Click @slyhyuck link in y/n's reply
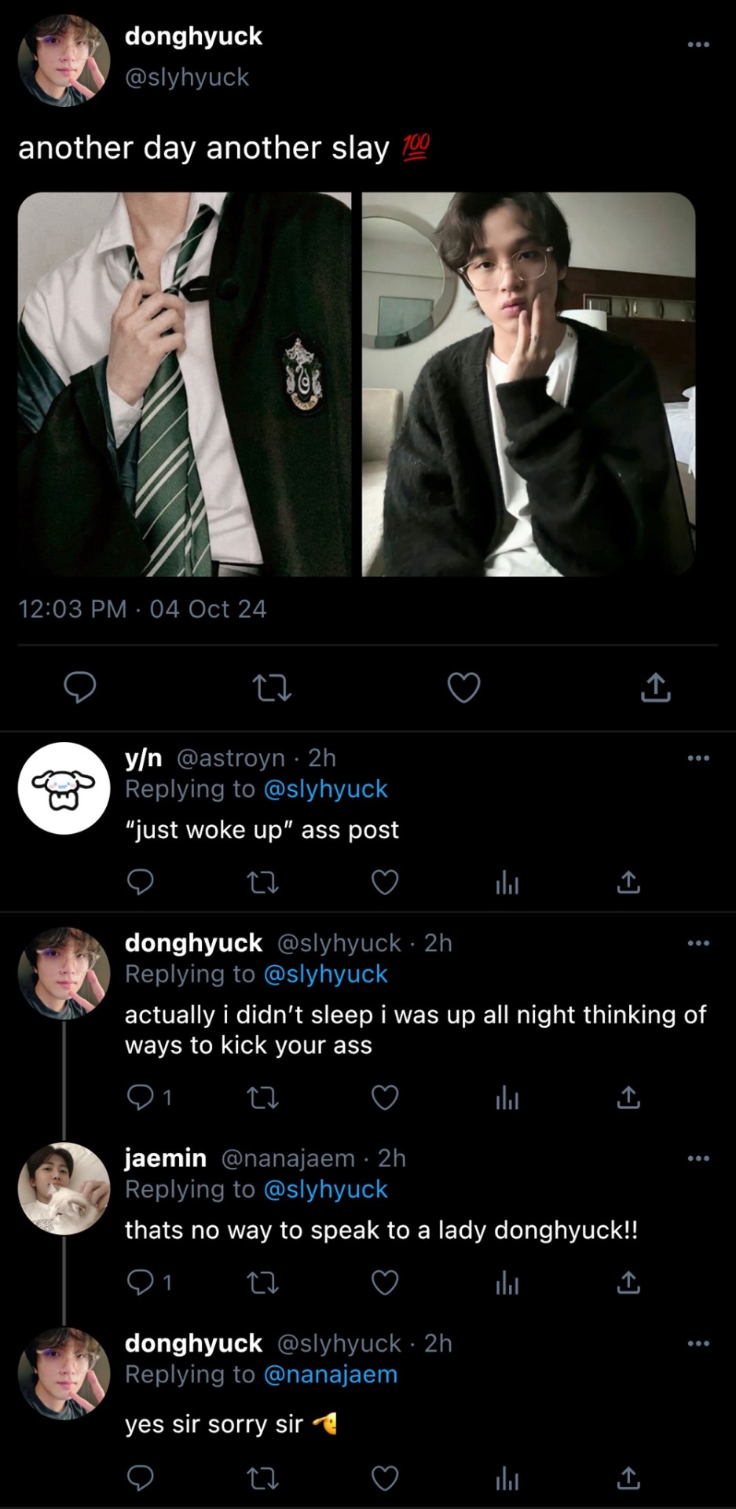Viewport: 736px width, 1509px height. (x=325, y=789)
